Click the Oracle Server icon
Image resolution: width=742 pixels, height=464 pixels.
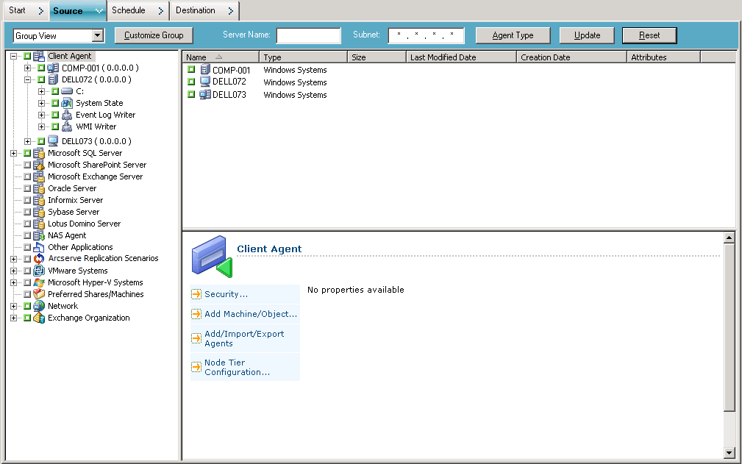[39, 188]
